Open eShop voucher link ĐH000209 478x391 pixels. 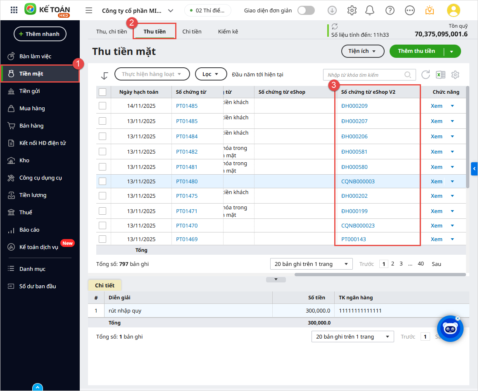coord(354,106)
